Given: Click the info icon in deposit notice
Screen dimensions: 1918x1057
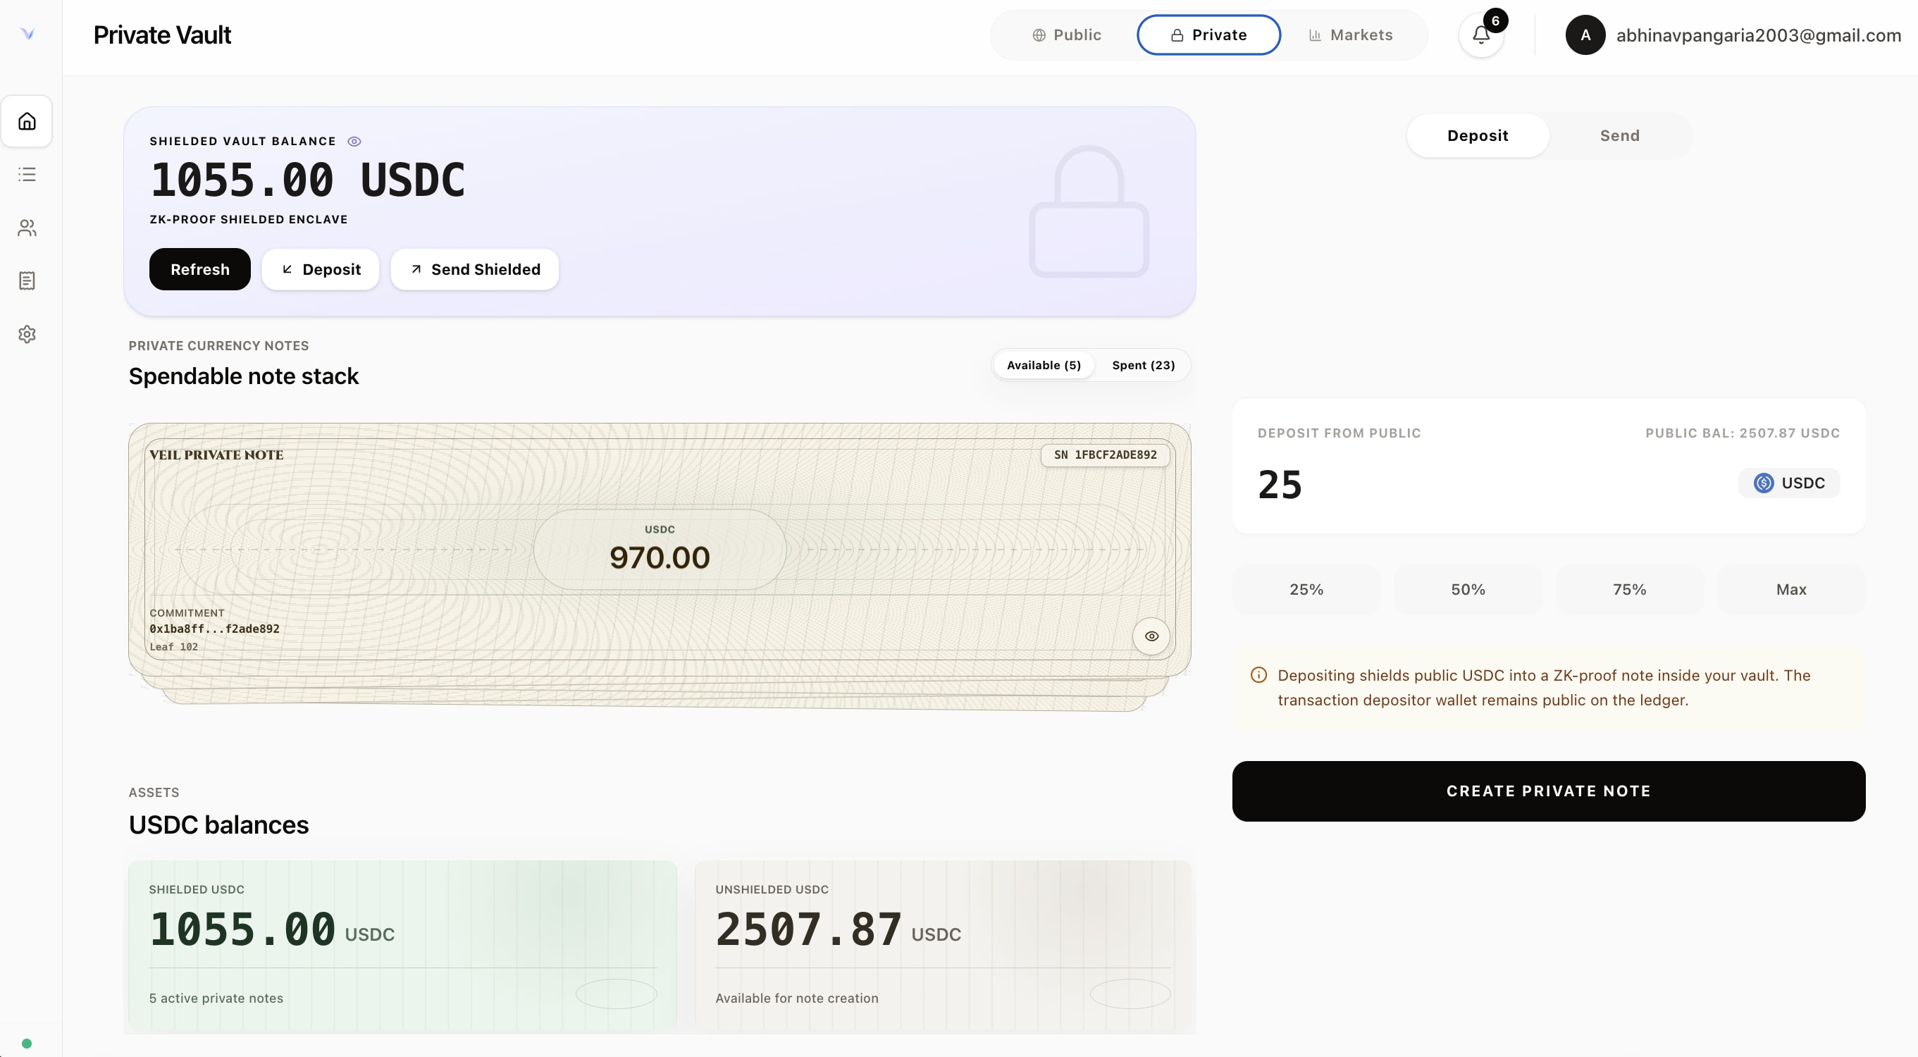Looking at the screenshot, I should point(1258,675).
